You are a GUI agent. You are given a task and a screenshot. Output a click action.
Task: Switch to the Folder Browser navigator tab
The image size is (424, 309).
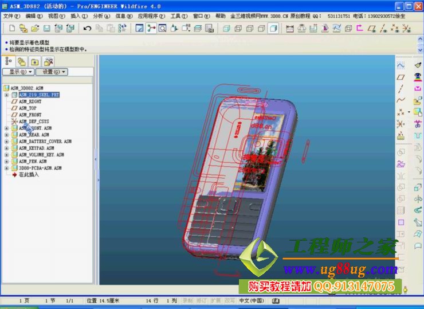[x=22, y=62]
